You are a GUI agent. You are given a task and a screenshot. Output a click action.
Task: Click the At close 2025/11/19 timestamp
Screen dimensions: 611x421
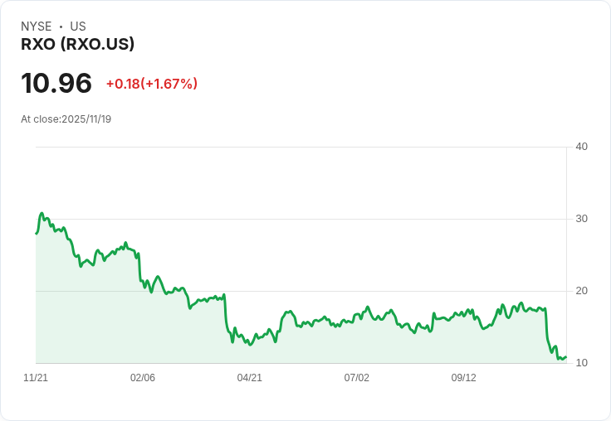point(66,119)
